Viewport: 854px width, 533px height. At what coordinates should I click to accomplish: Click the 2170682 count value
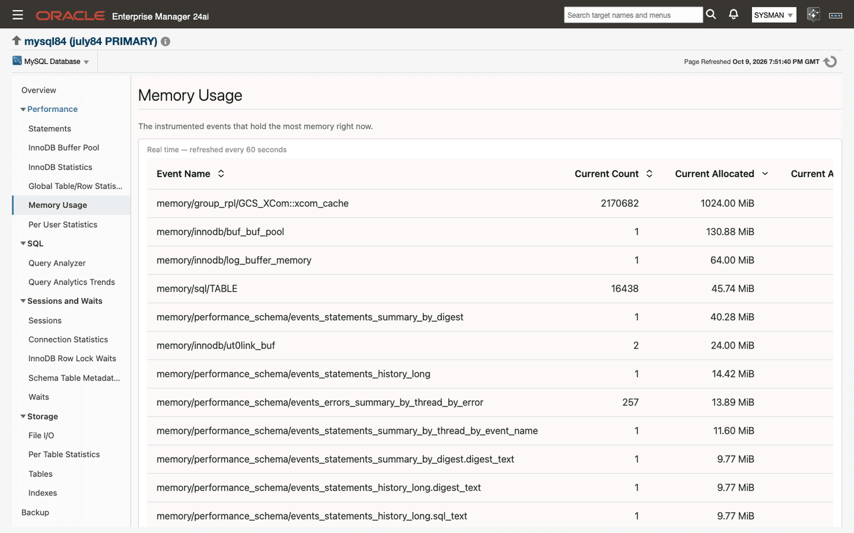pyautogui.click(x=620, y=203)
